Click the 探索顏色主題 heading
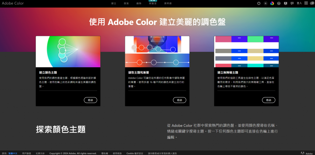 point(61,130)
